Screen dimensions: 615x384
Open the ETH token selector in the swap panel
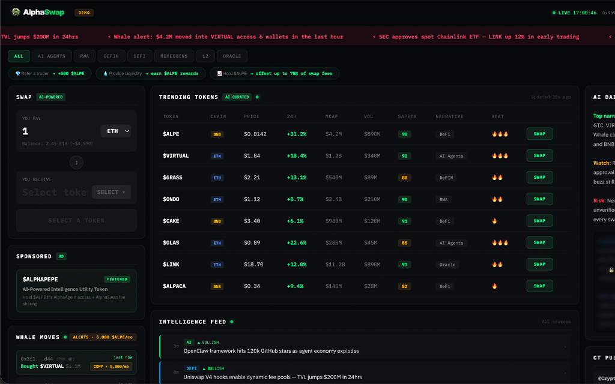[x=115, y=131]
